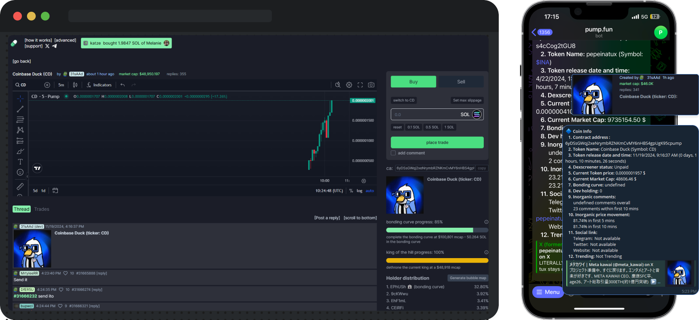
Task: Select the patterns drawing tool
Action: coord(20,130)
